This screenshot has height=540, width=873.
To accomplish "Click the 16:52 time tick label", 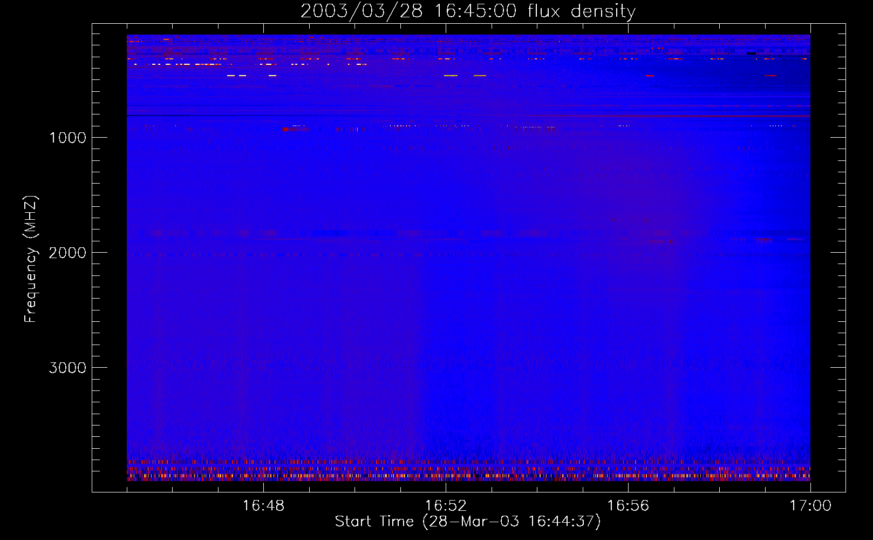I will click(x=446, y=505).
